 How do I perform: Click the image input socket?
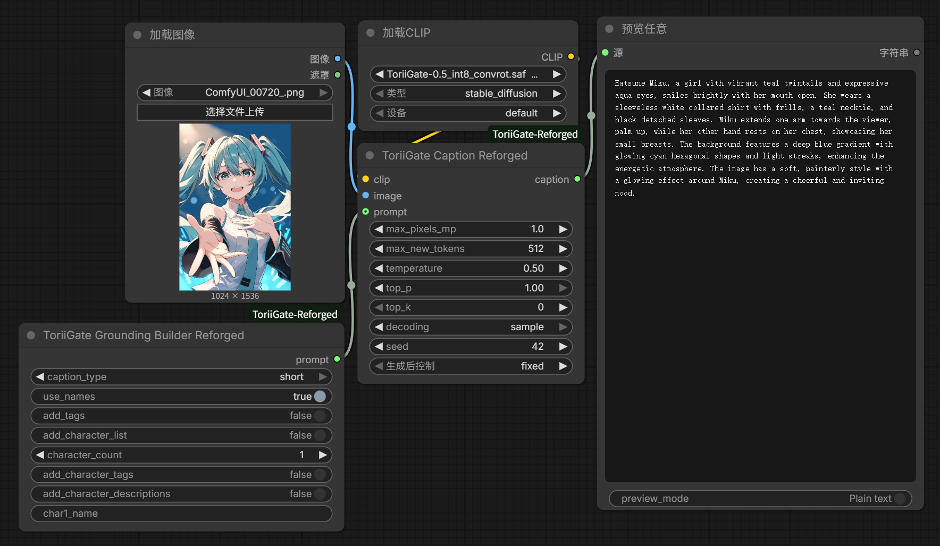point(366,196)
